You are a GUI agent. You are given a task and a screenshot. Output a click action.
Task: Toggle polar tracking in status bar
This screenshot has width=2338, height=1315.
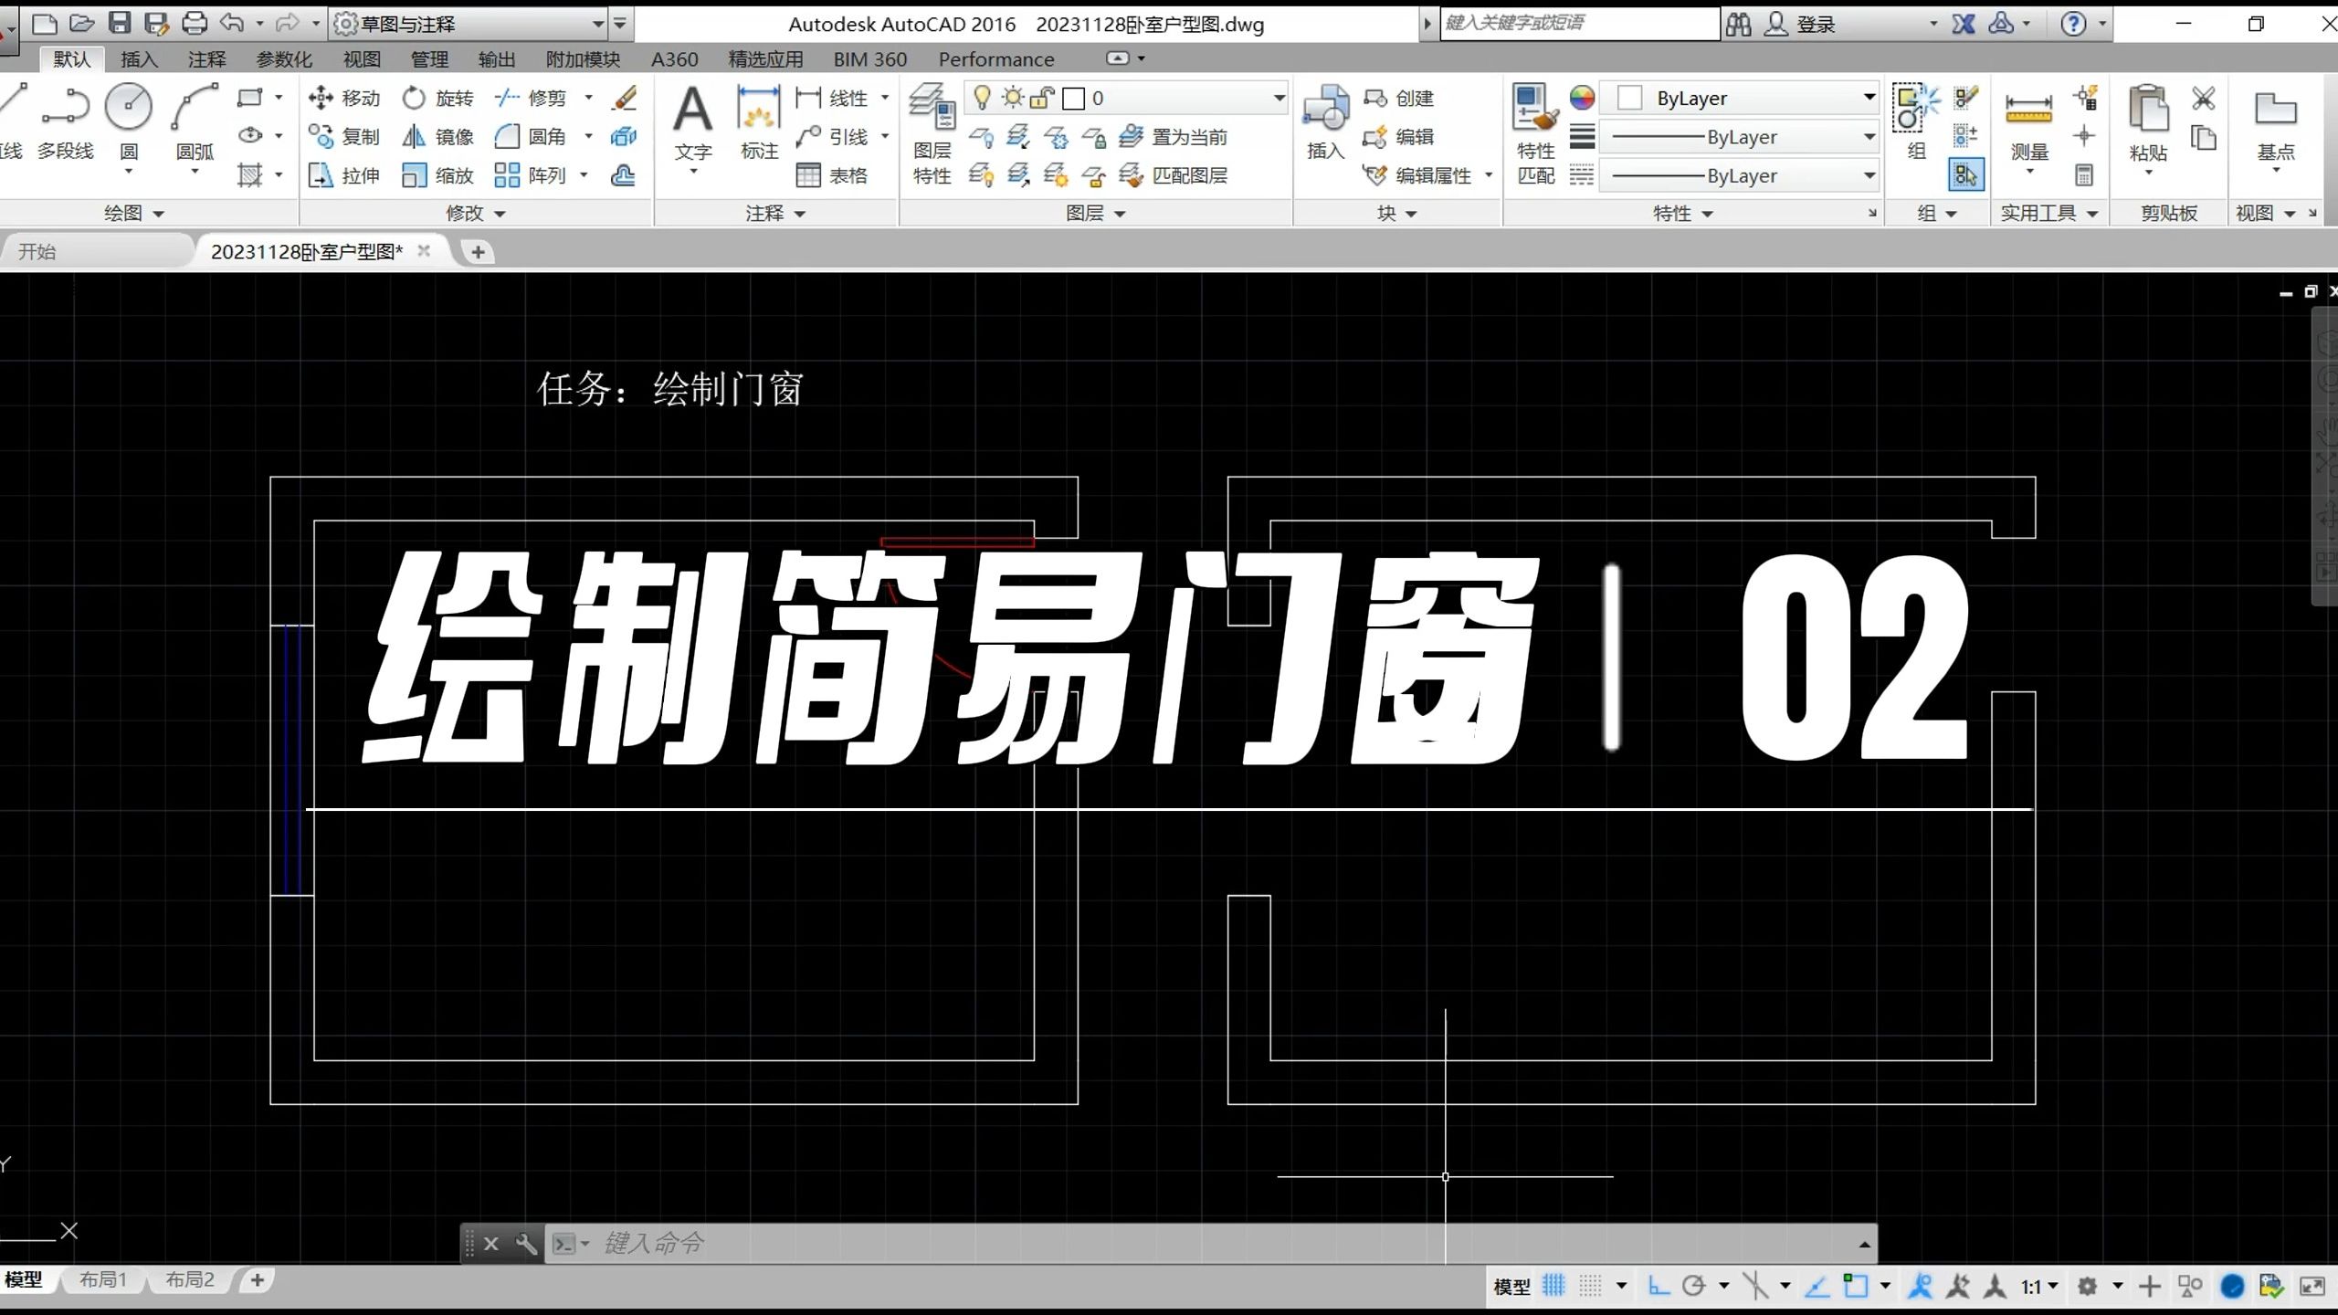pos(1693,1286)
